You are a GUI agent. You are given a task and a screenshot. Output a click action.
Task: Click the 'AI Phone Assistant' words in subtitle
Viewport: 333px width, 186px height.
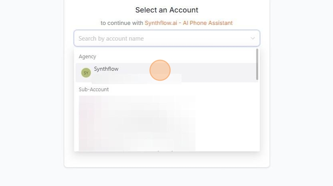[x=208, y=23]
